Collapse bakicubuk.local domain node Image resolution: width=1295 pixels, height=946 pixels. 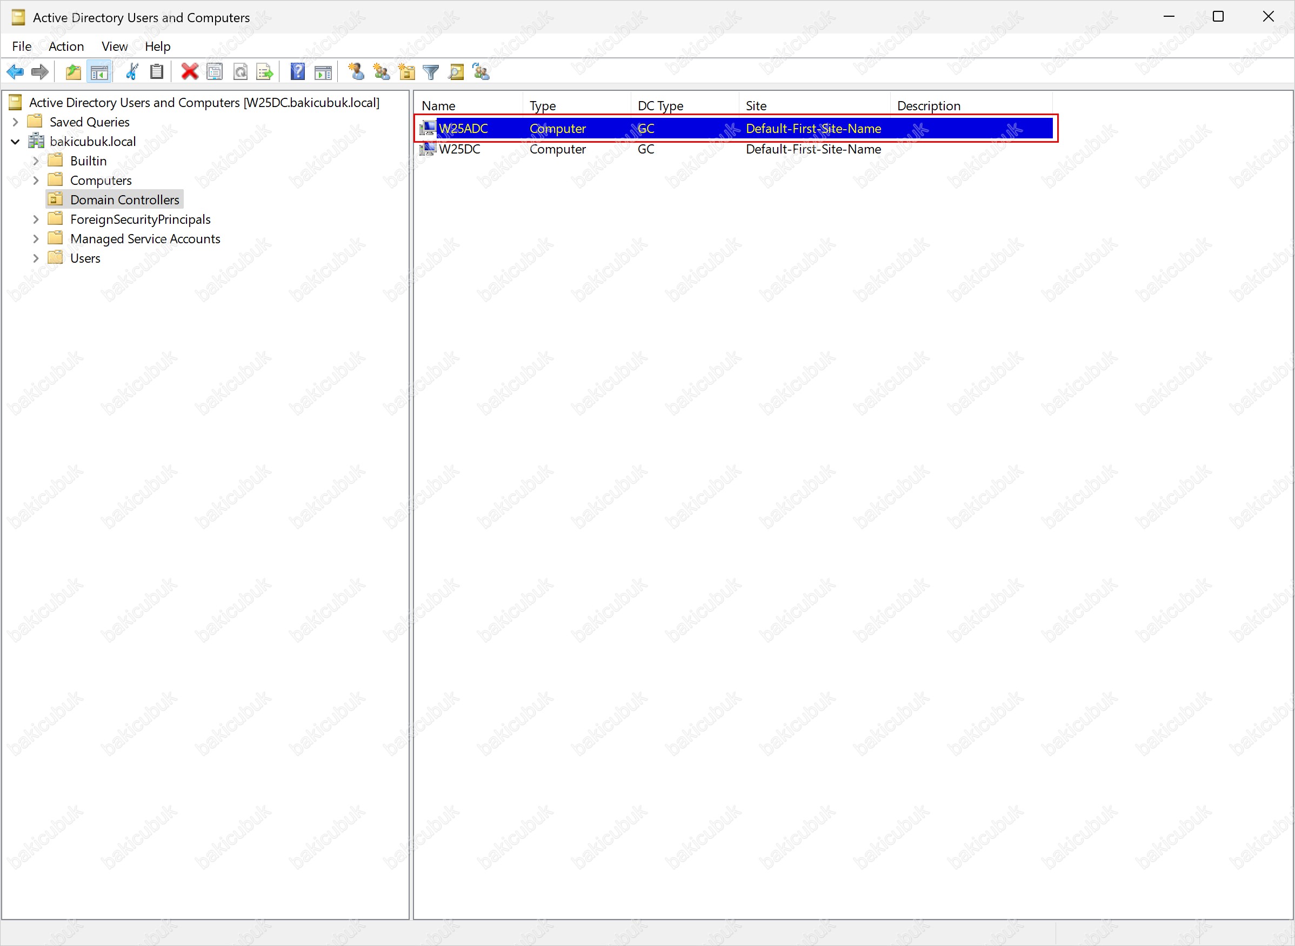(16, 142)
